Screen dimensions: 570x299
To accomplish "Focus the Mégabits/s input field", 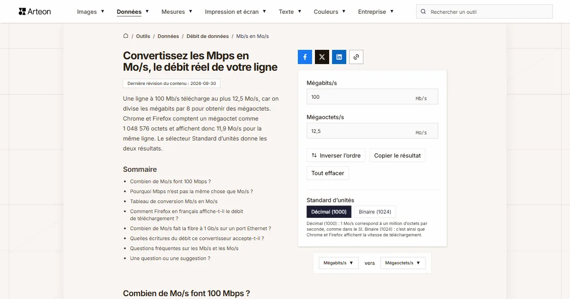I will click(372, 97).
